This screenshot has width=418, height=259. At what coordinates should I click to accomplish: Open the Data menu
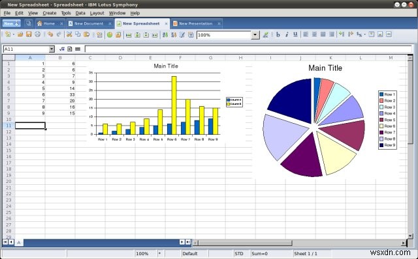click(80, 13)
